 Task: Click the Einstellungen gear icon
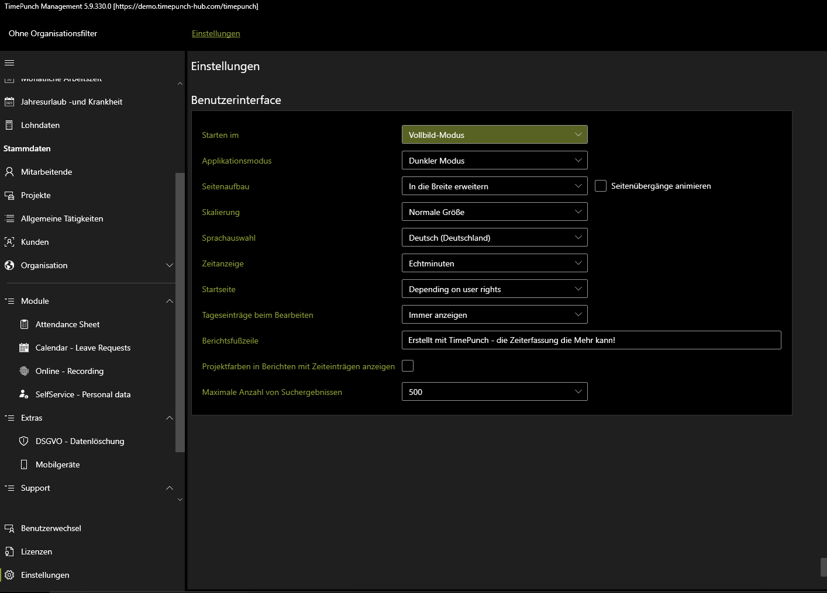click(x=9, y=575)
